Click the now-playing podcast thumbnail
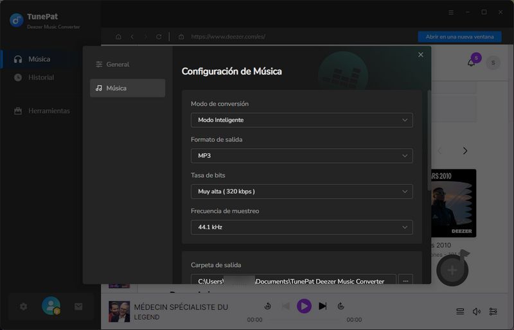Viewport: 514px width, 330px height. (120, 311)
